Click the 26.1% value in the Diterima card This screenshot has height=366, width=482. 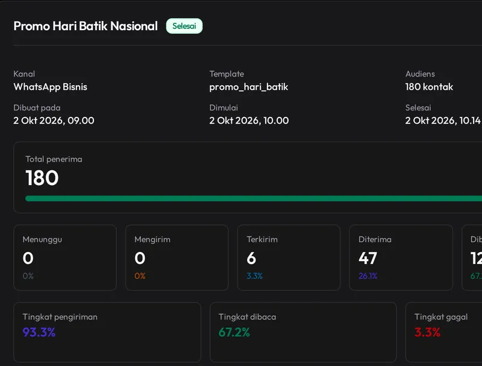[368, 276]
